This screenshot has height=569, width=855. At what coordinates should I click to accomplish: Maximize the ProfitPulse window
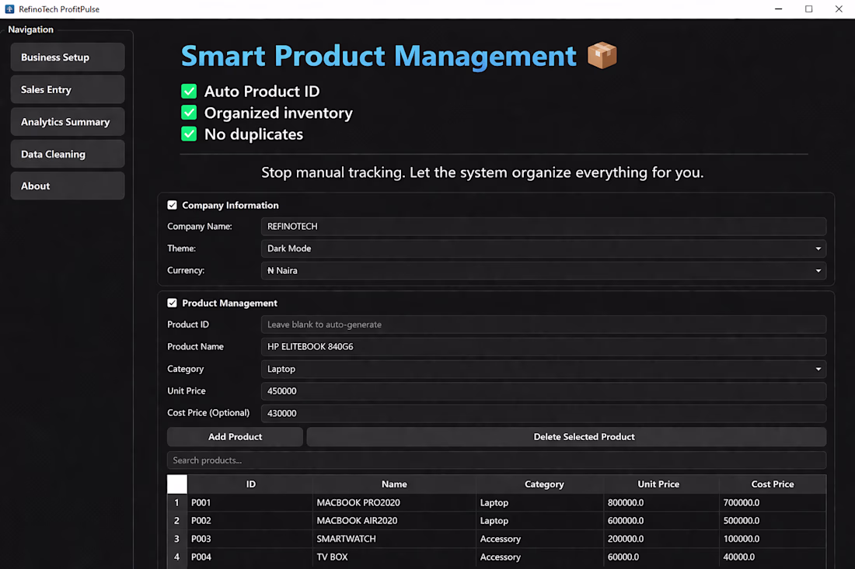coord(808,9)
